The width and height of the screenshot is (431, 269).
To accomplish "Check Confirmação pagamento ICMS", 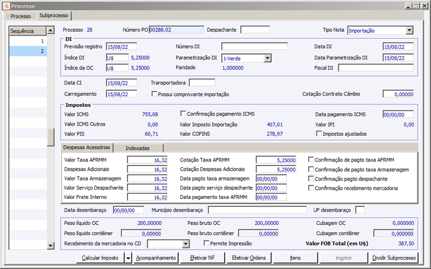I will (x=183, y=114).
